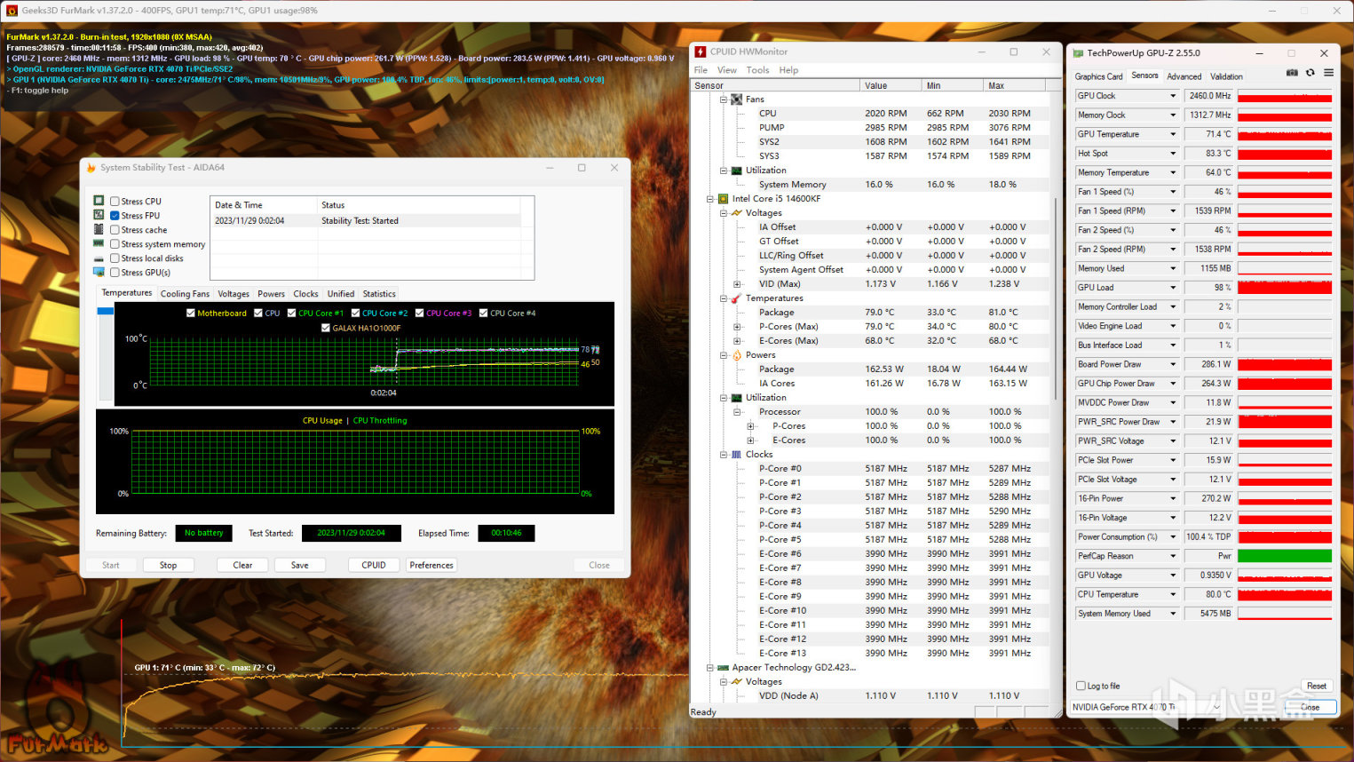The width and height of the screenshot is (1354, 762).
Task: Click the Voltages icon under Apacer Technology
Action: [736, 682]
